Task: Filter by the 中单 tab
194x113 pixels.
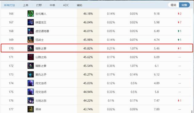Action: coord(52,5)
